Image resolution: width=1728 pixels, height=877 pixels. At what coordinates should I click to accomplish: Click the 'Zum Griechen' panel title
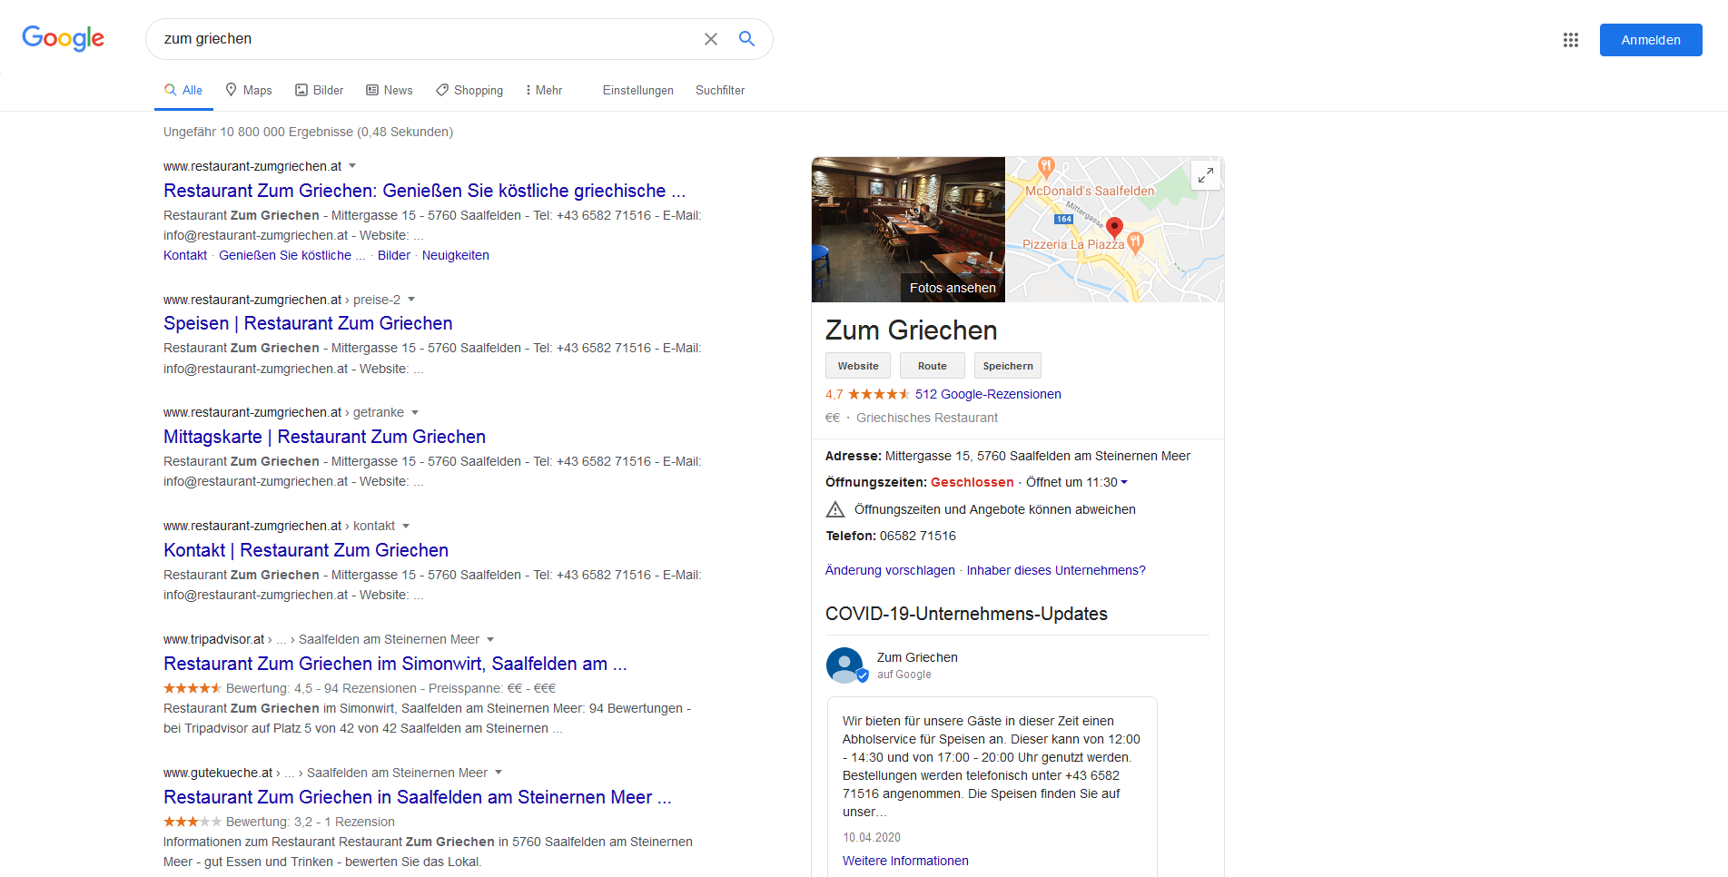pos(911,330)
